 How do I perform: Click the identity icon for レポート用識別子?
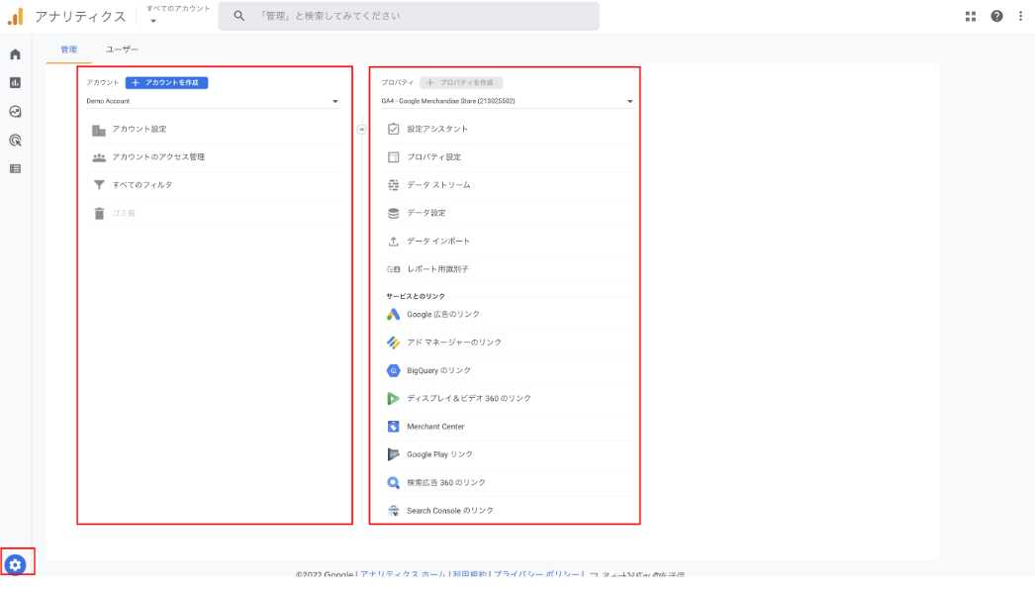394,269
